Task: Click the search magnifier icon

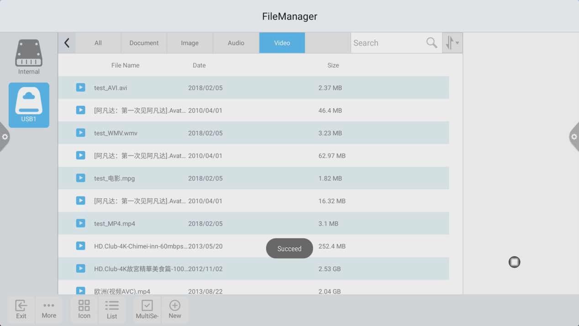Action: 432,43
